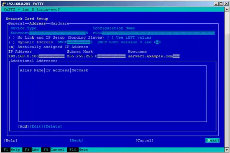Viewport: 230px width, 153px height.
Task: Click the Configuration Name field eth0
Action: (154, 33)
